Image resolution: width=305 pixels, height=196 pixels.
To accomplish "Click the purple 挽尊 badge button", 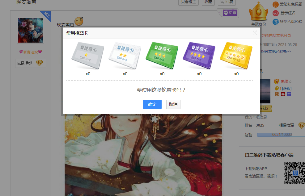I will click(x=230, y=13).
